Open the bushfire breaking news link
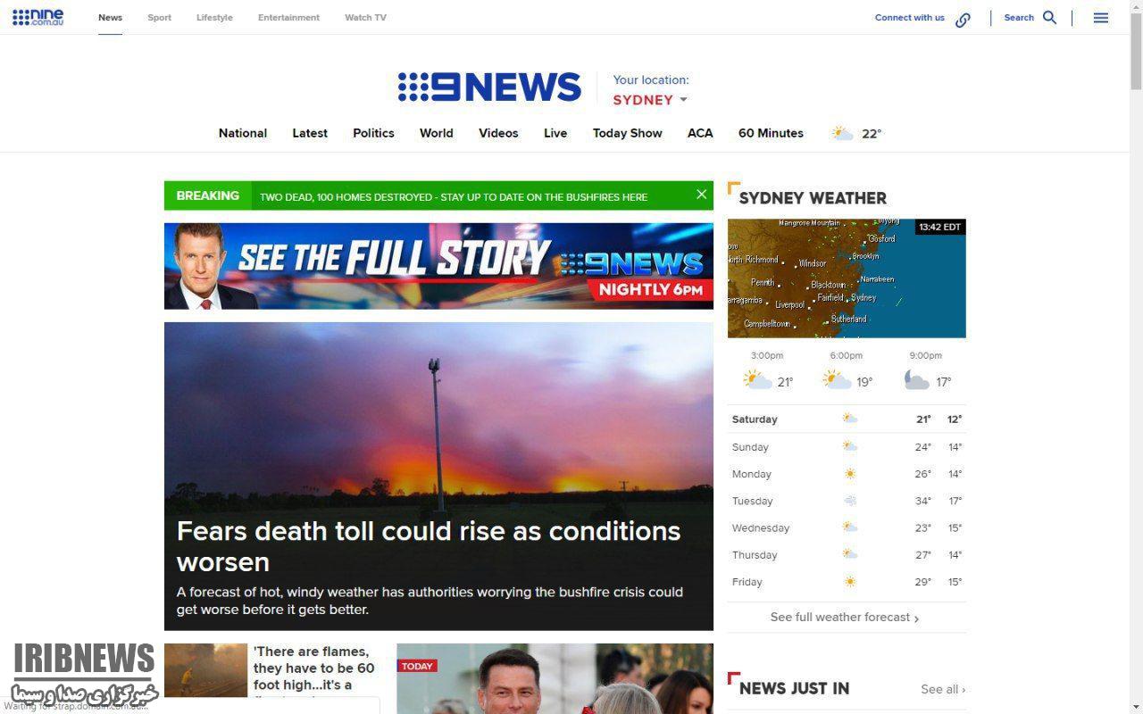1143x714 pixels. (453, 197)
